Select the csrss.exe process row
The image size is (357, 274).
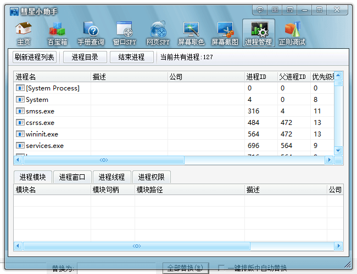(x=40, y=123)
